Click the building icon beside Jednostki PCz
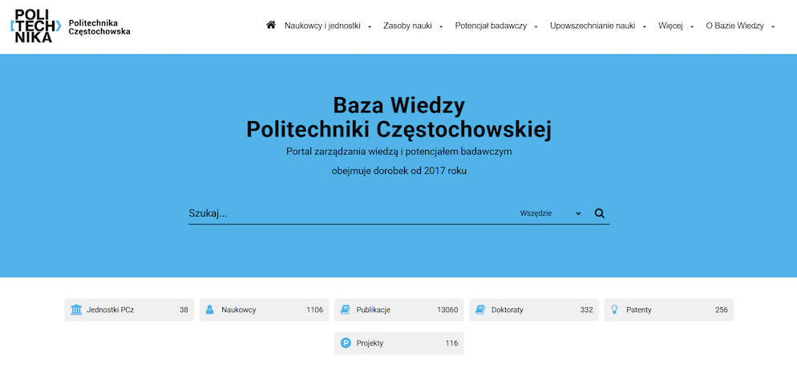Viewport: 797px width, 385px height. [76, 310]
